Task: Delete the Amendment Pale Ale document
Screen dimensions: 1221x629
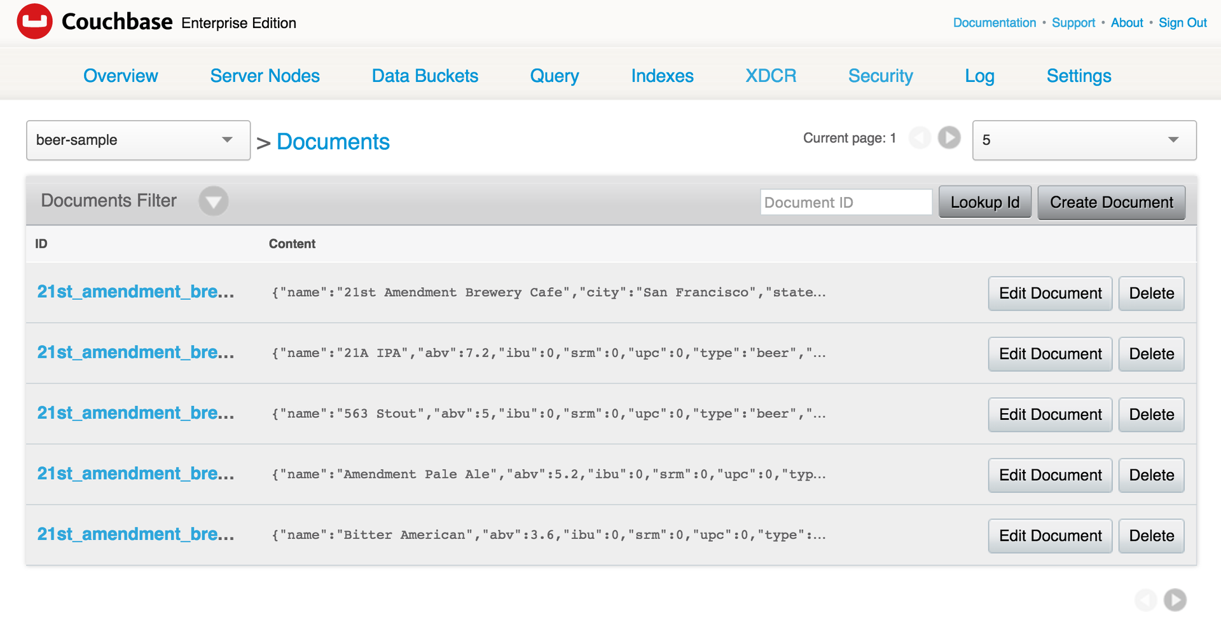Action: coord(1151,475)
